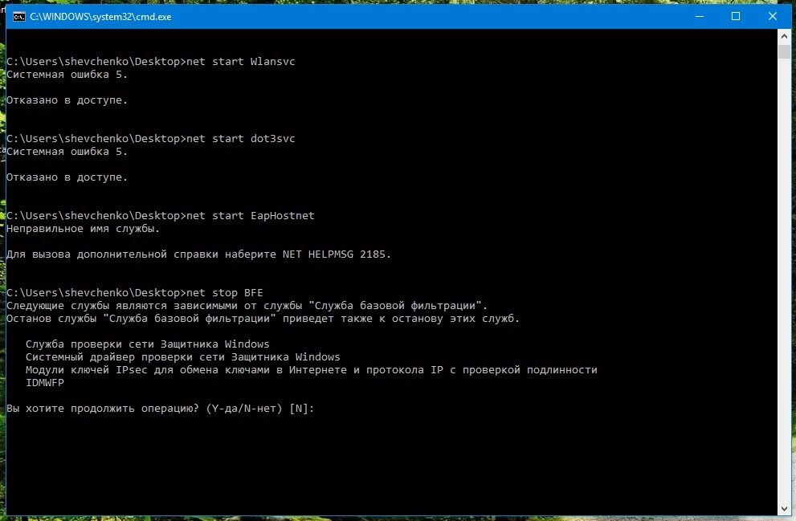The height and width of the screenshot is (521, 796).
Task: Click the title text C:\WINDOWS\system32\cmd.exe
Action: (x=100, y=17)
